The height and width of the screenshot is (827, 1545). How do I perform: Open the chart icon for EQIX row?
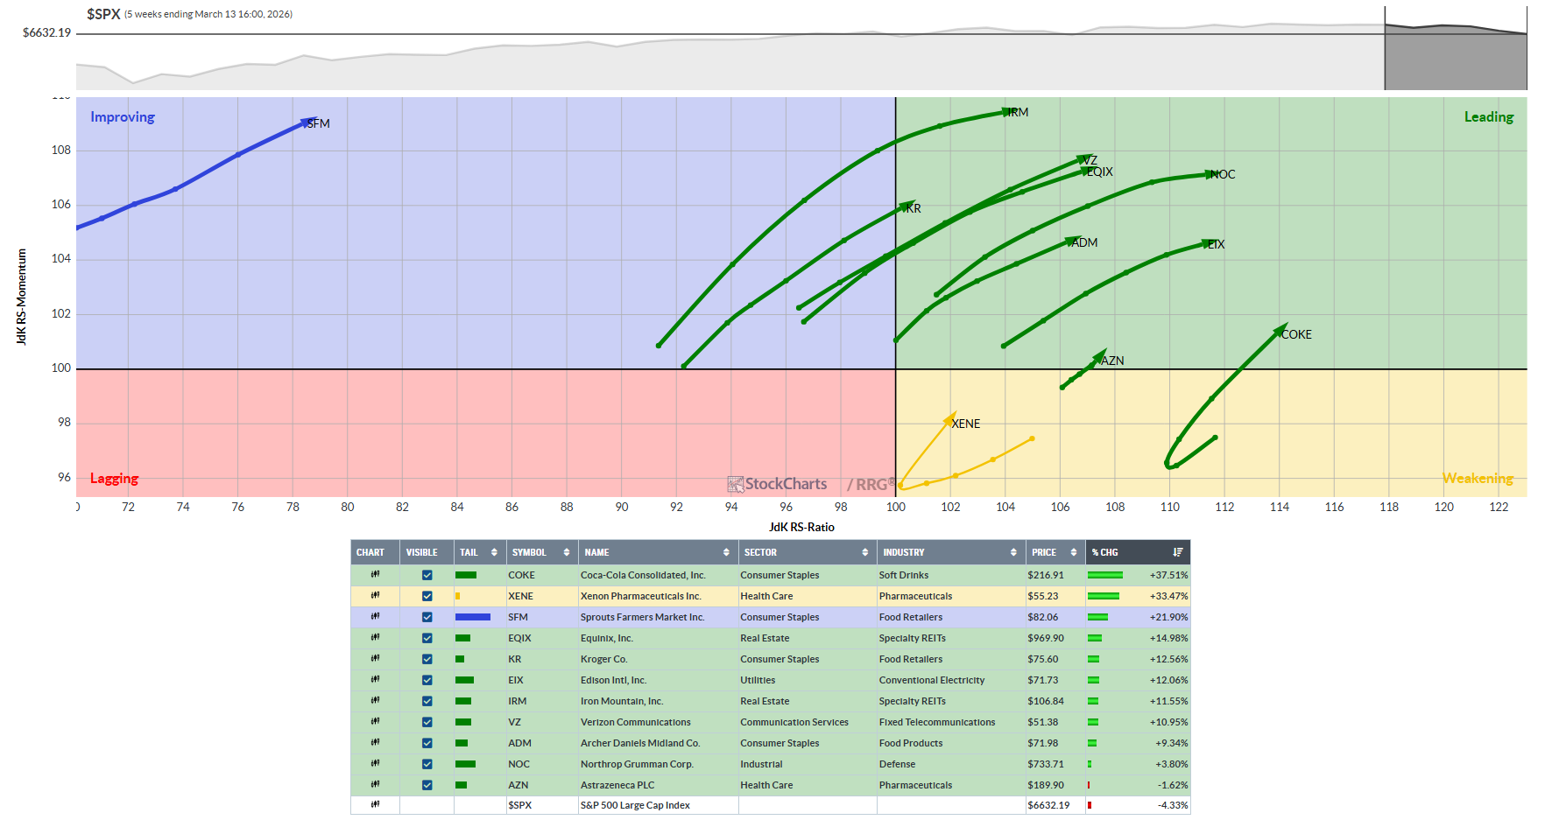click(x=375, y=638)
